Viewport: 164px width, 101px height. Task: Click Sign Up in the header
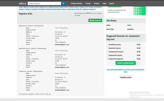tap(112, 3)
